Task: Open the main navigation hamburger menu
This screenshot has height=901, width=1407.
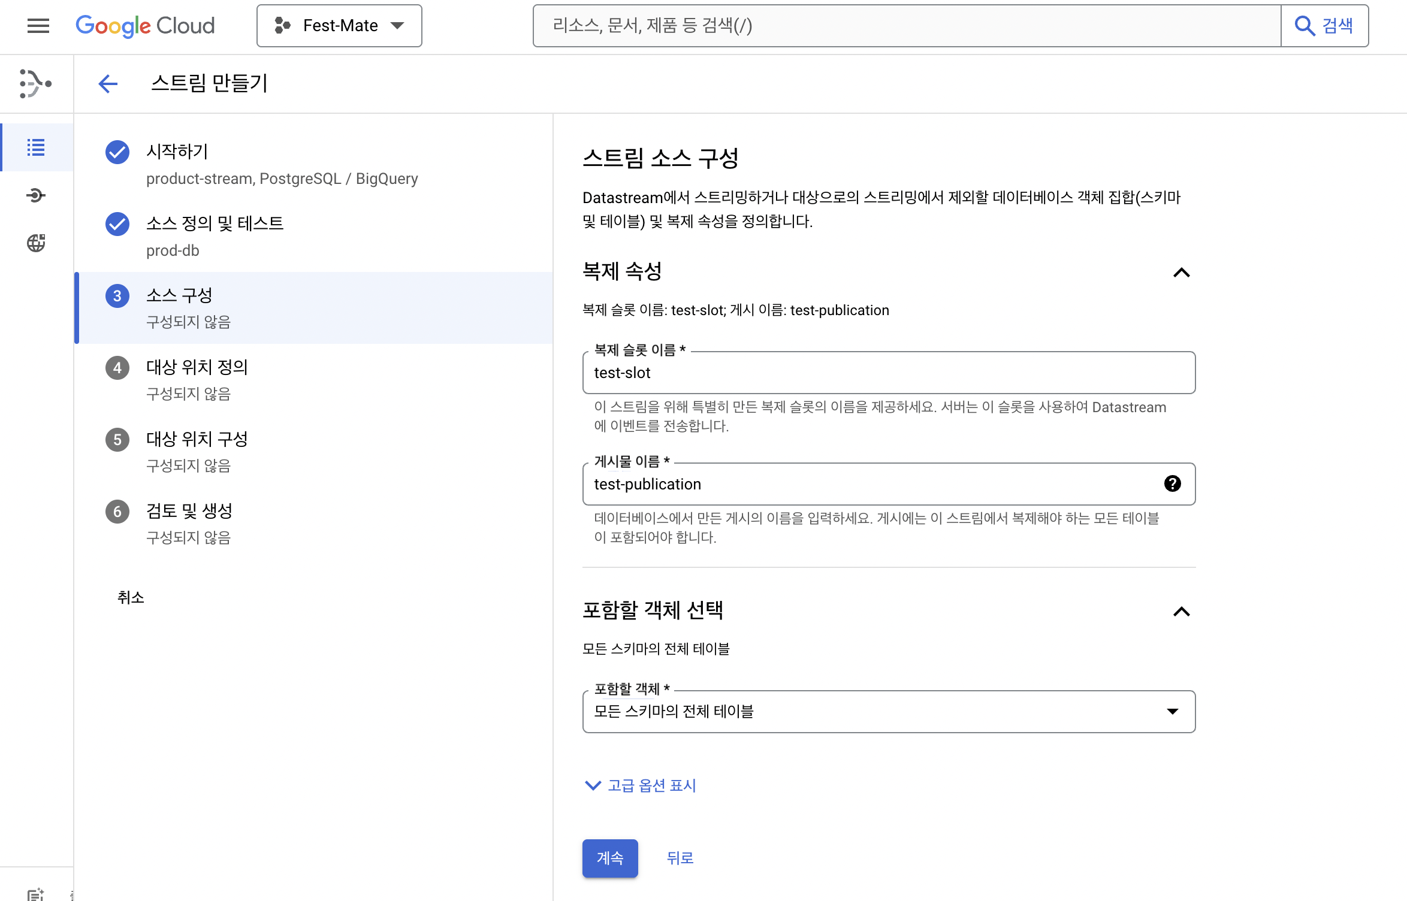Action: pyautogui.click(x=38, y=26)
